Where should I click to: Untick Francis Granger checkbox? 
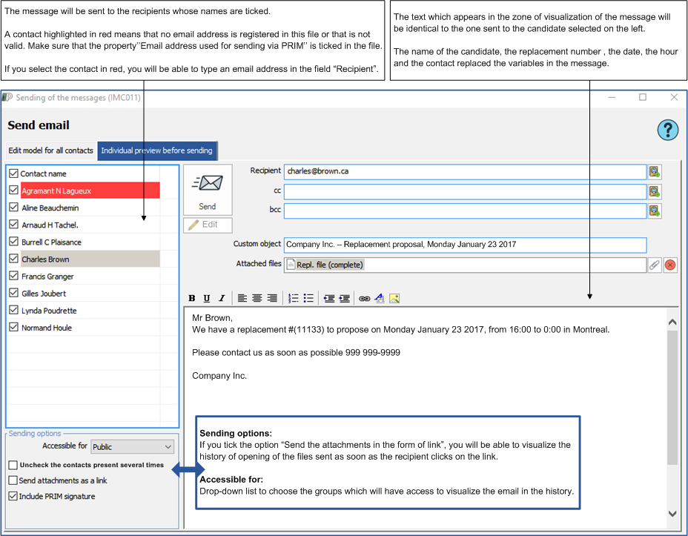tap(13, 276)
